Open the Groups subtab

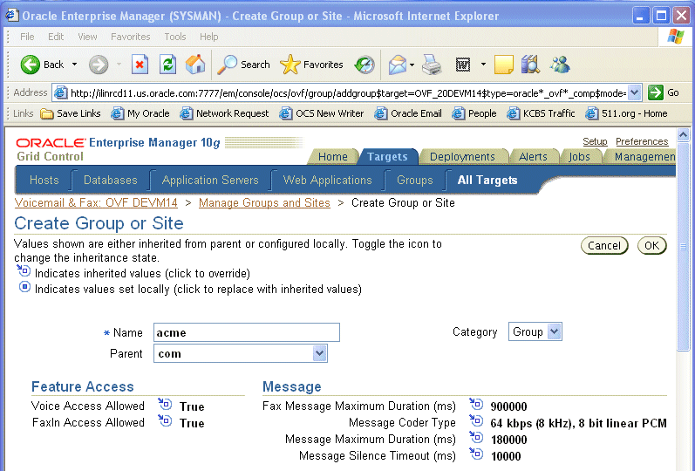click(x=415, y=180)
